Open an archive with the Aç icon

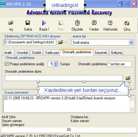coord(11,23)
